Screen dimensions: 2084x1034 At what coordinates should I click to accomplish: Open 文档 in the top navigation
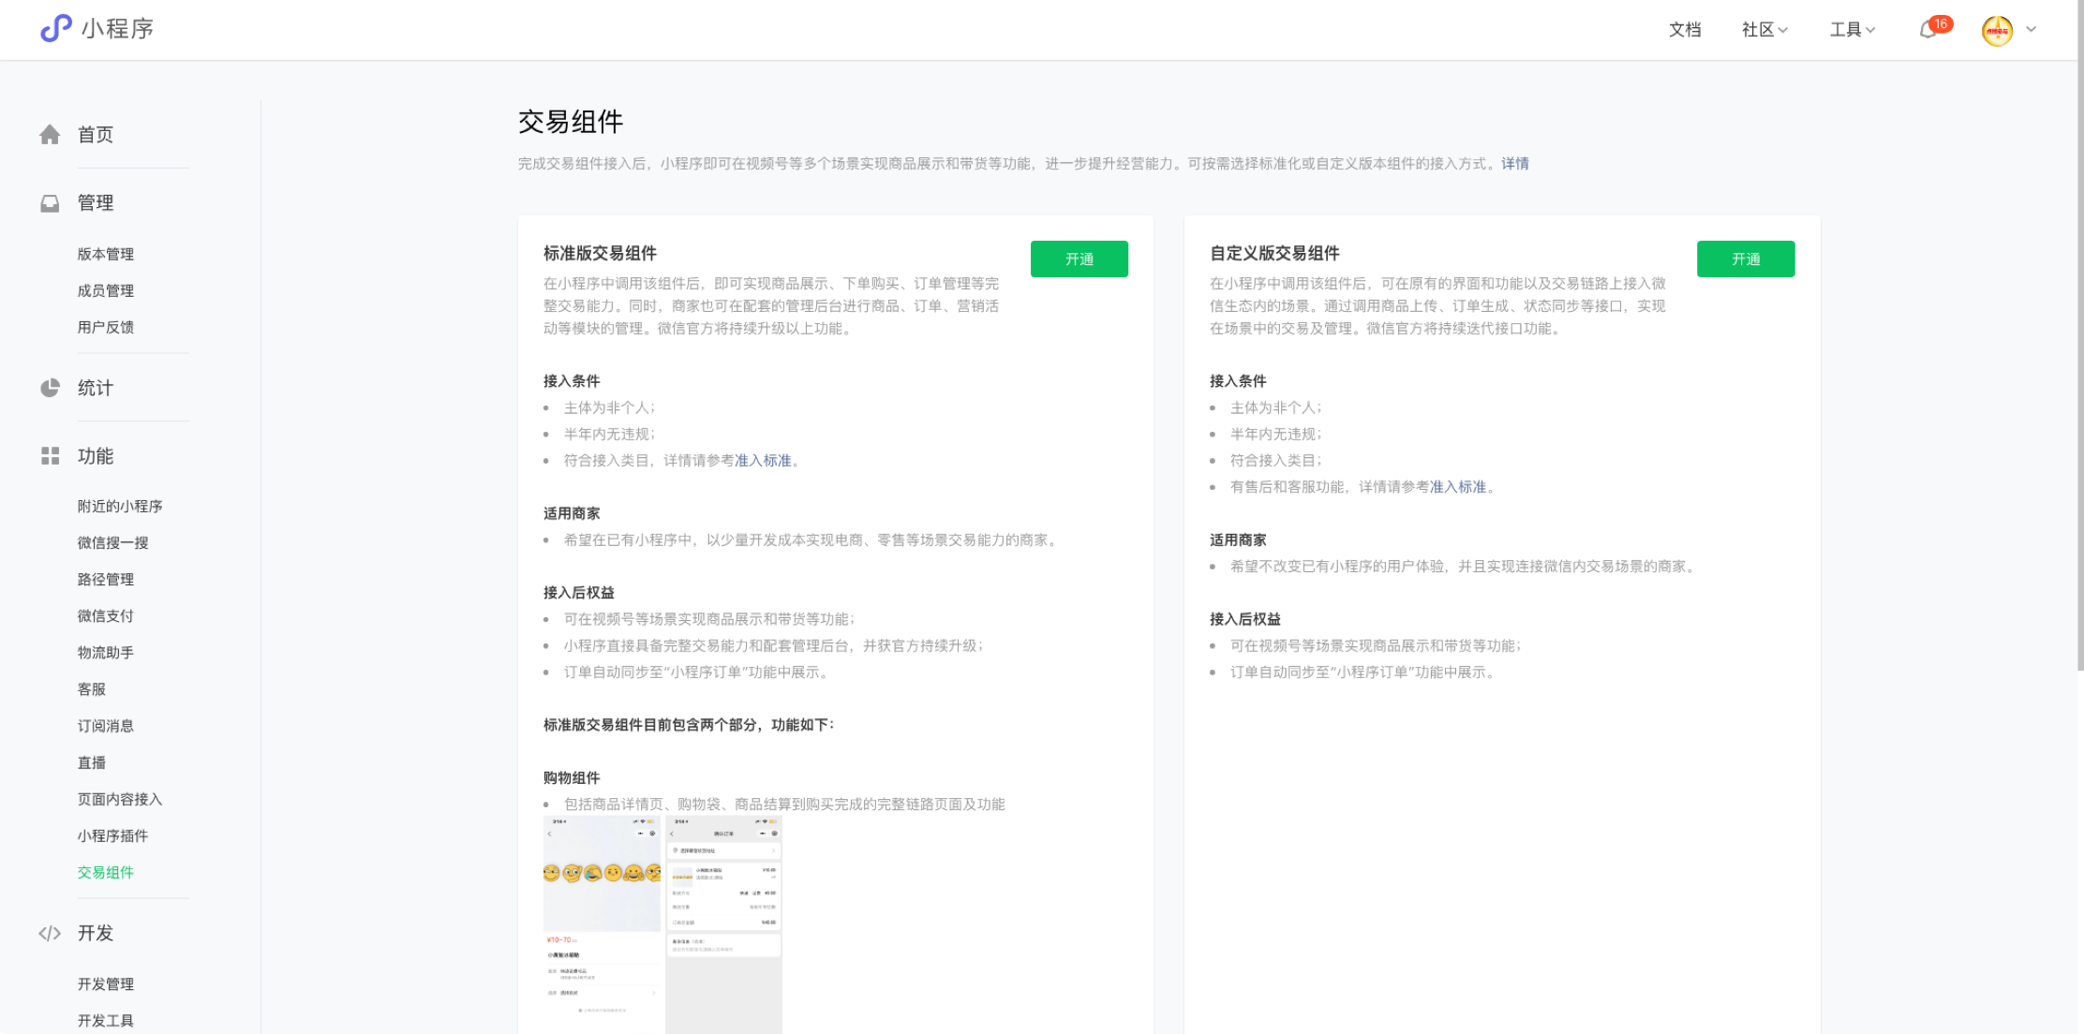coord(1684,29)
